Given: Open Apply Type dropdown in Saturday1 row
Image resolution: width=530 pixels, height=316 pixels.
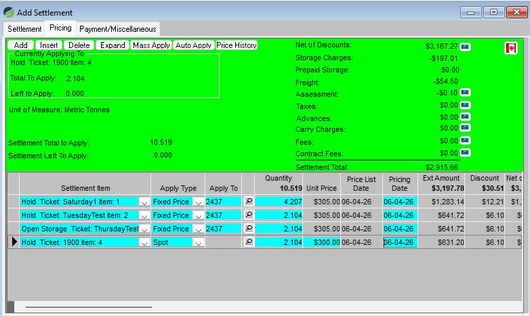Looking at the screenshot, I should click(x=199, y=202).
